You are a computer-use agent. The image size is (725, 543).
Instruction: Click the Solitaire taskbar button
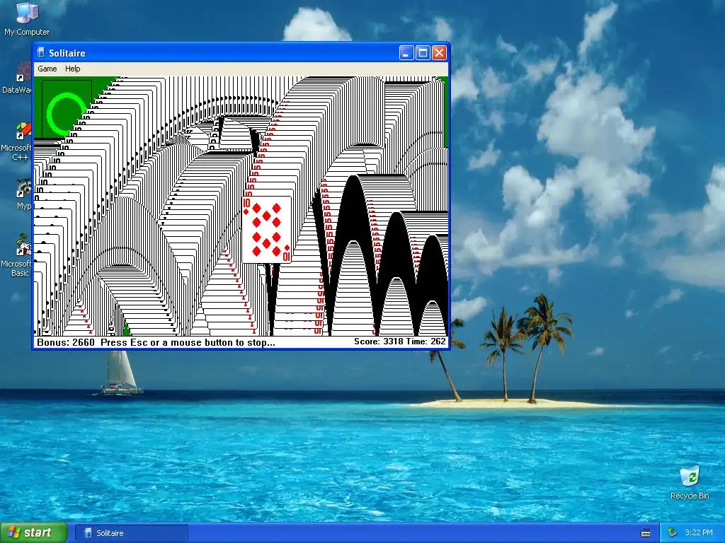point(131,533)
